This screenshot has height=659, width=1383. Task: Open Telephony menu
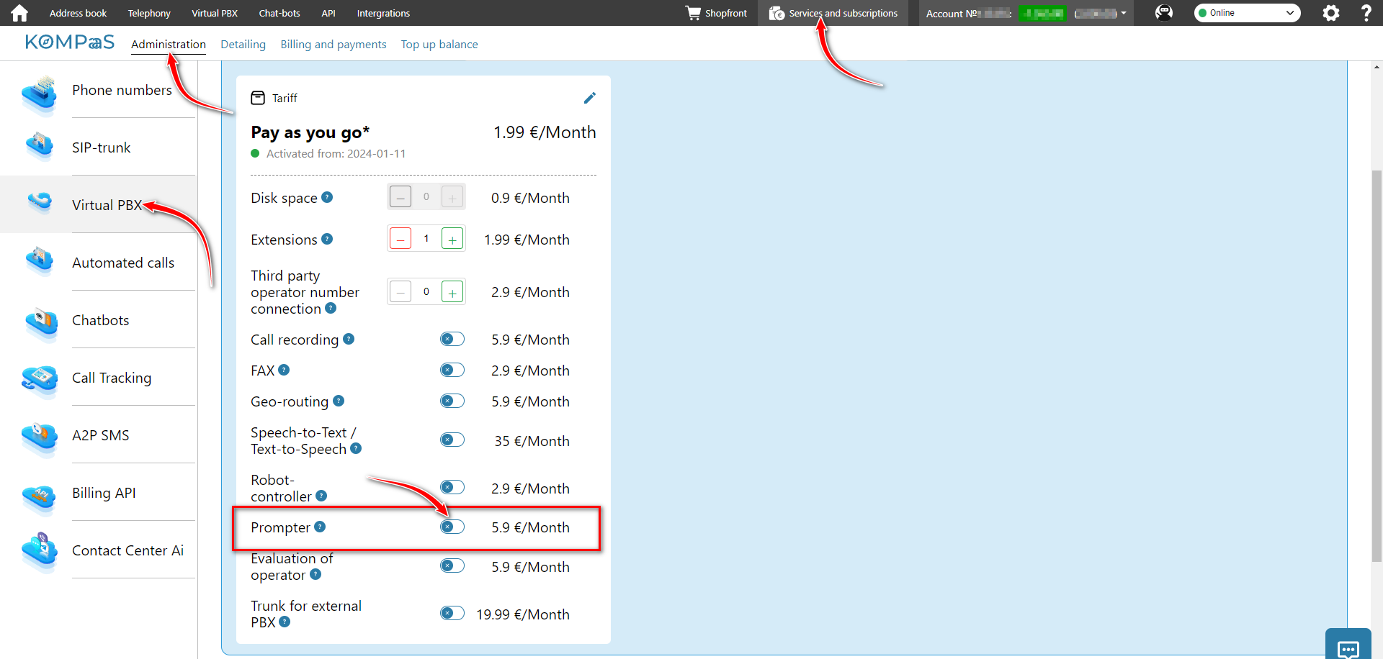click(x=149, y=13)
